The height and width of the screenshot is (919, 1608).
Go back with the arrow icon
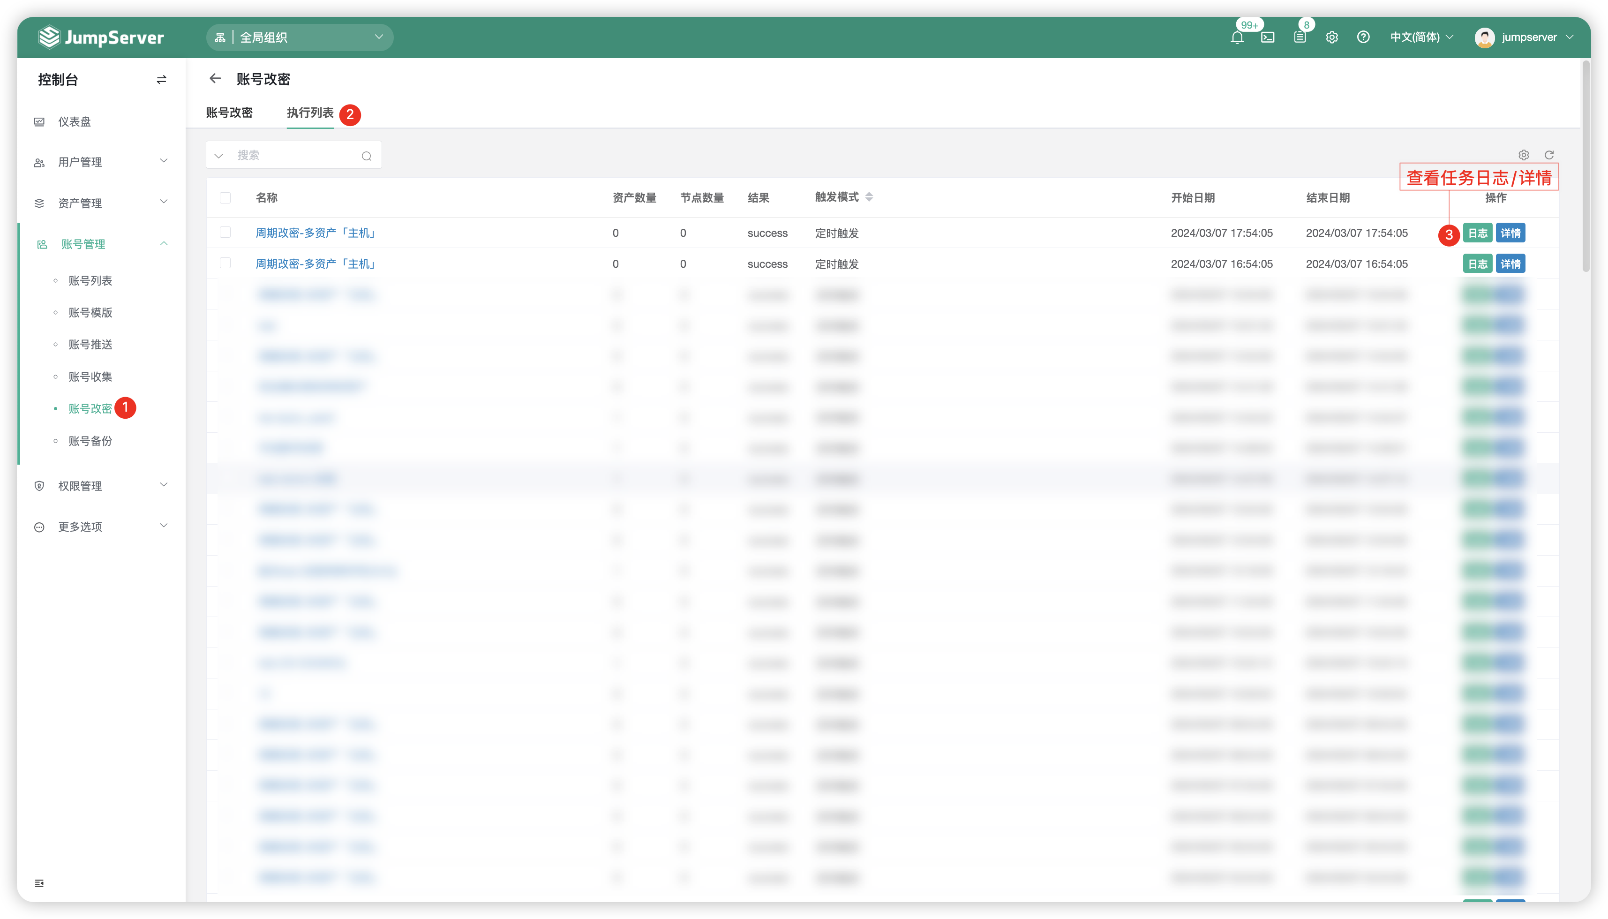[x=215, y=78]
